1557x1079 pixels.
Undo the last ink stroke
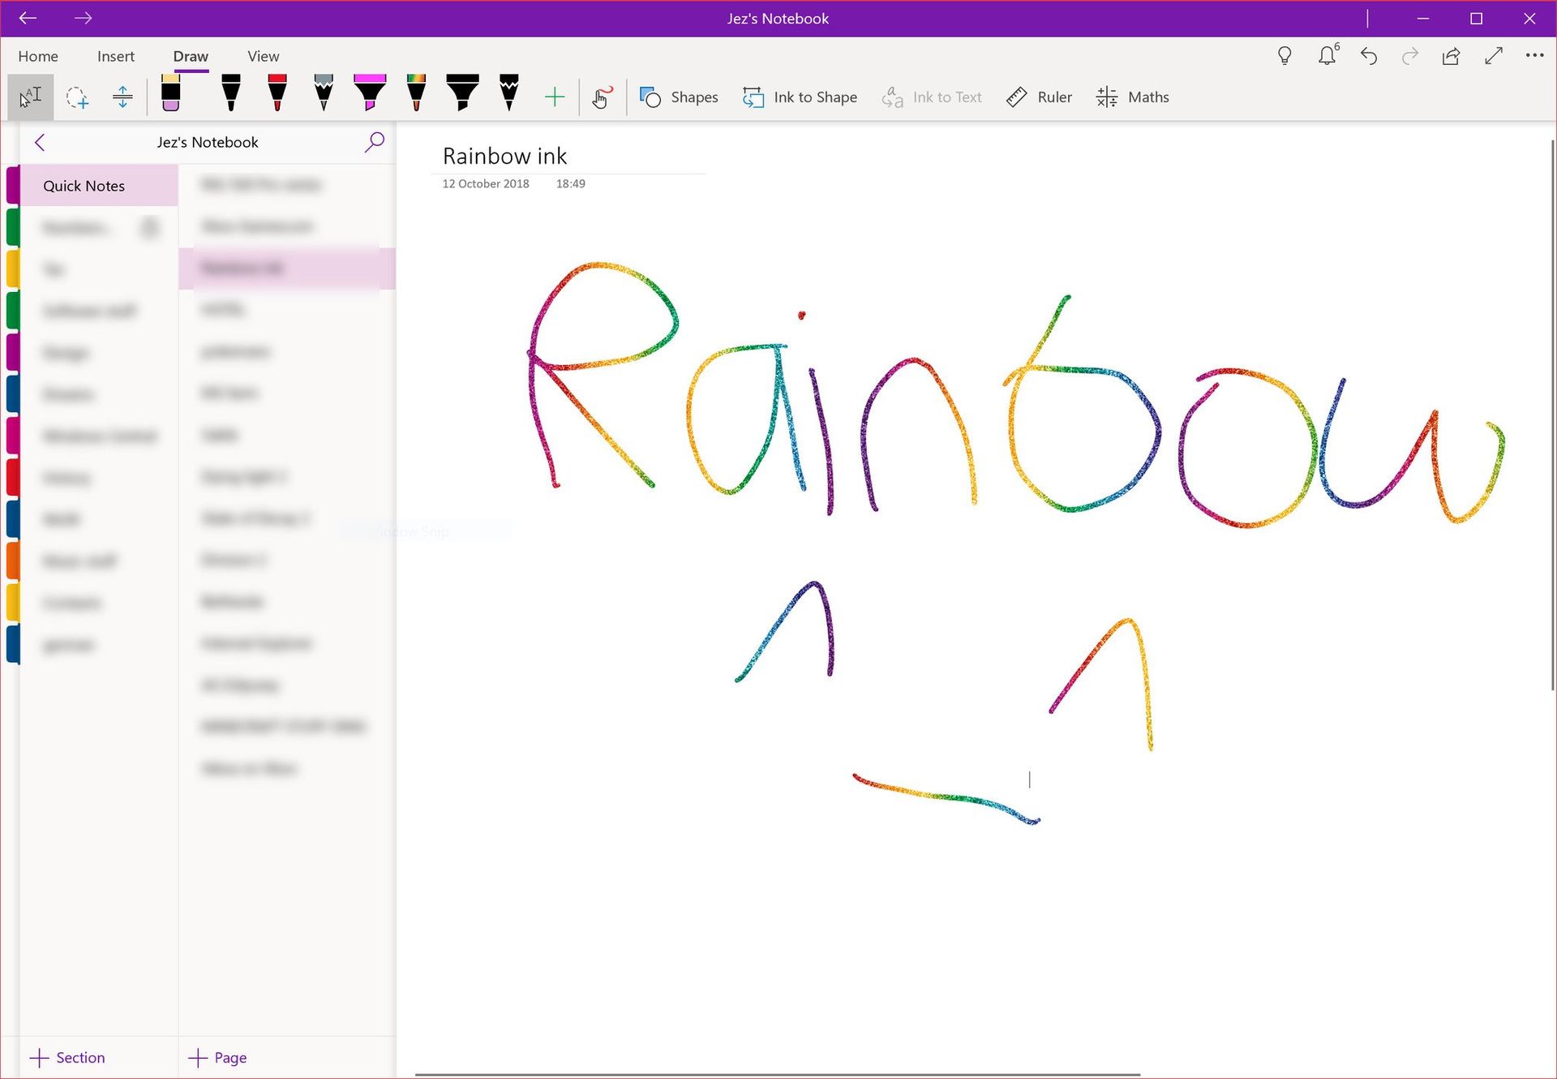pyautogui.click(x=1369, y=56)
